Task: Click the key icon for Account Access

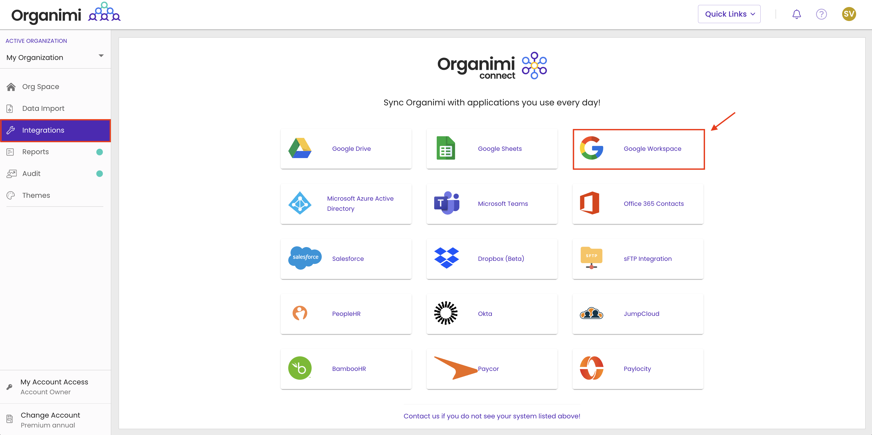Action: tap(9, 387)
